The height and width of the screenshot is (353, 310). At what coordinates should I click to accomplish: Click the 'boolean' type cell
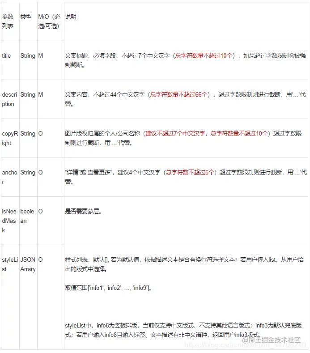click(x=28, y=221)
